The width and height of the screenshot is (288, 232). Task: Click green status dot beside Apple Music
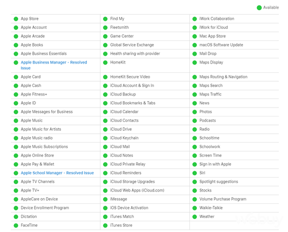click(16, 121)
